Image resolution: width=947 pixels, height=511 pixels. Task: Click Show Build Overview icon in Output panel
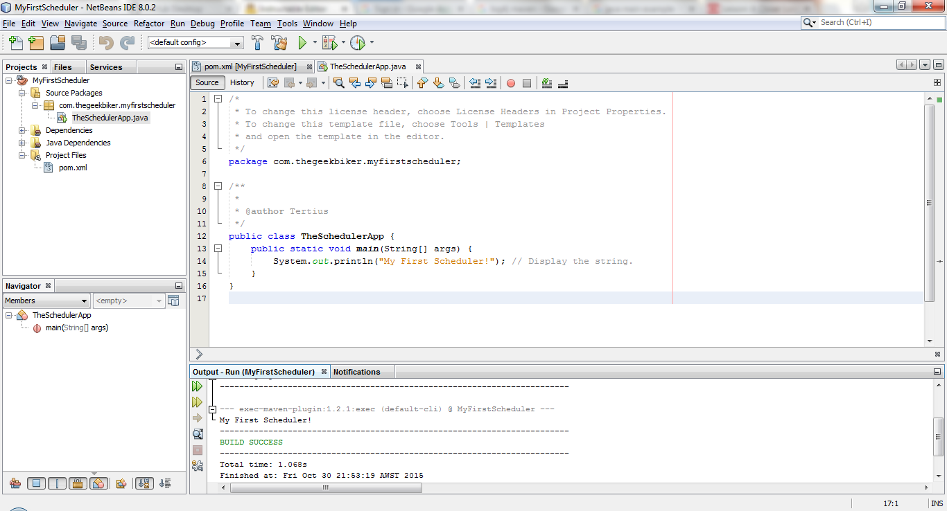point(198,434)
